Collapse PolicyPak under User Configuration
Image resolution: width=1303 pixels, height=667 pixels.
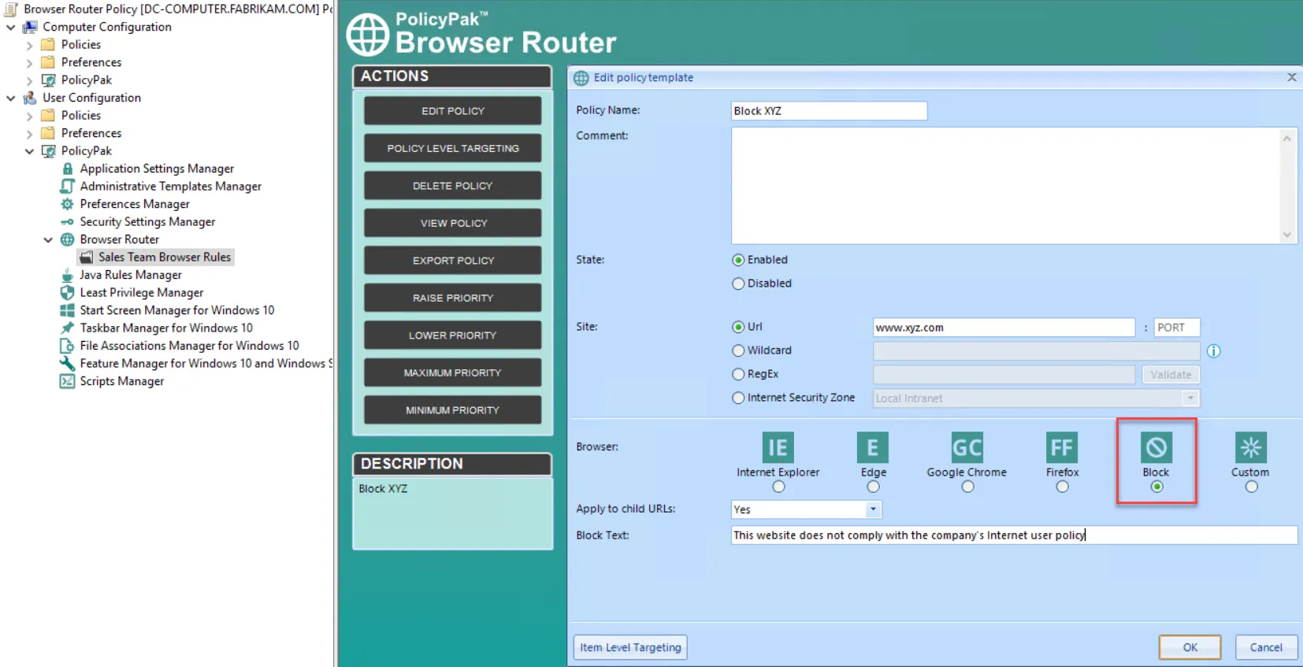30,151
